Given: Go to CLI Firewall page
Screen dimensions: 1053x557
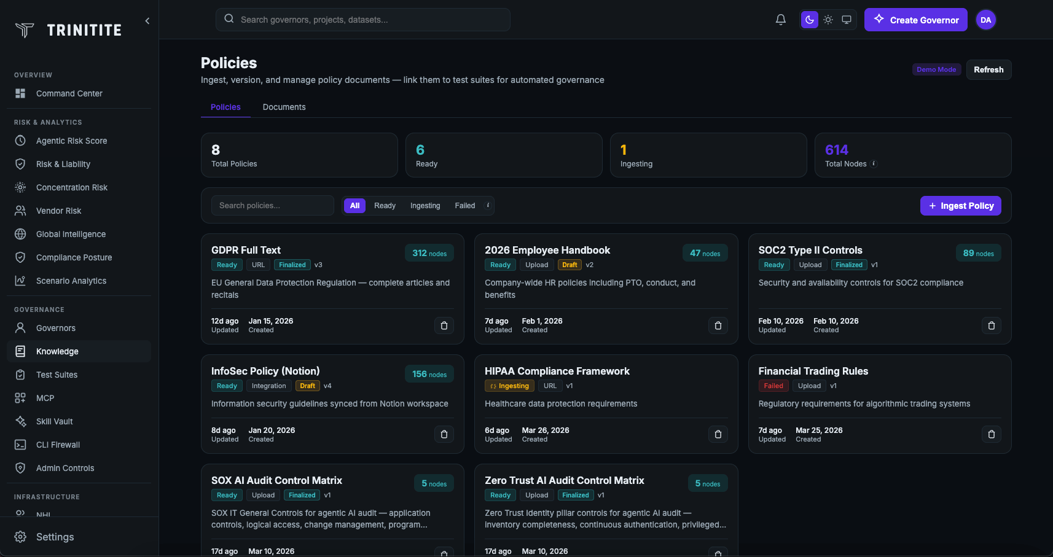Looking at the screenshot, I should (58, 445).
